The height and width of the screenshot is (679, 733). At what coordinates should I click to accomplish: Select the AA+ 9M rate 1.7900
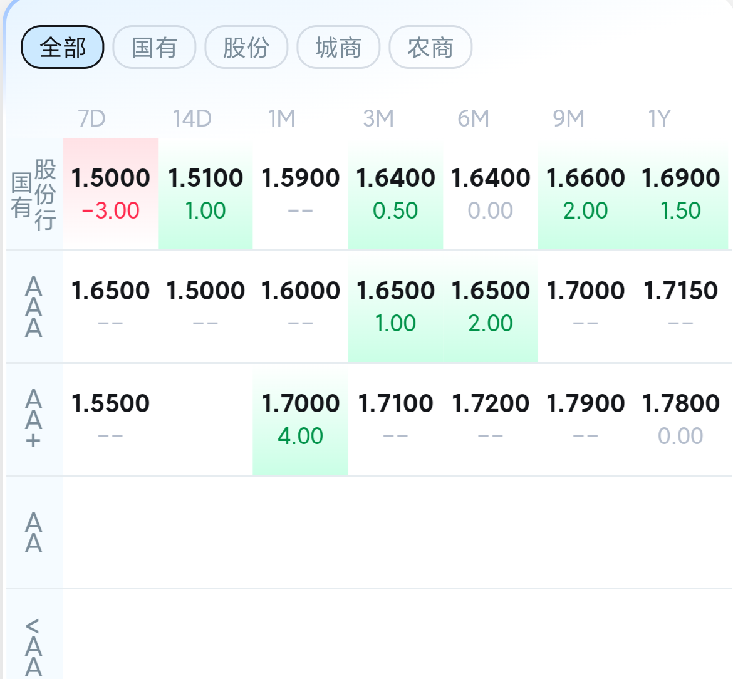(x=585, y=403)
